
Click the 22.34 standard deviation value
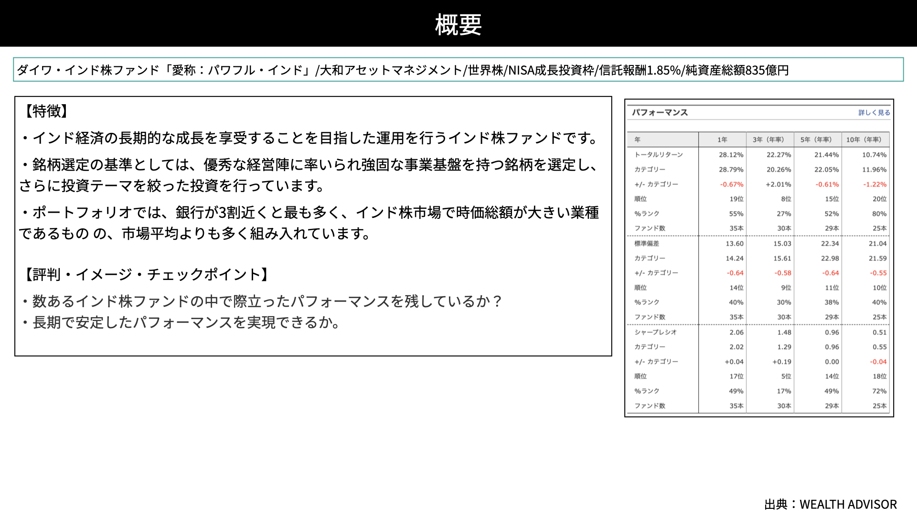point(831,244)
